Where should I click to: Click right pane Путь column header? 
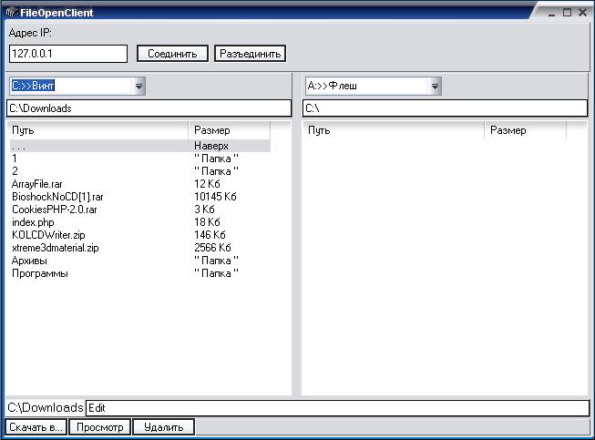click(395, 130)
